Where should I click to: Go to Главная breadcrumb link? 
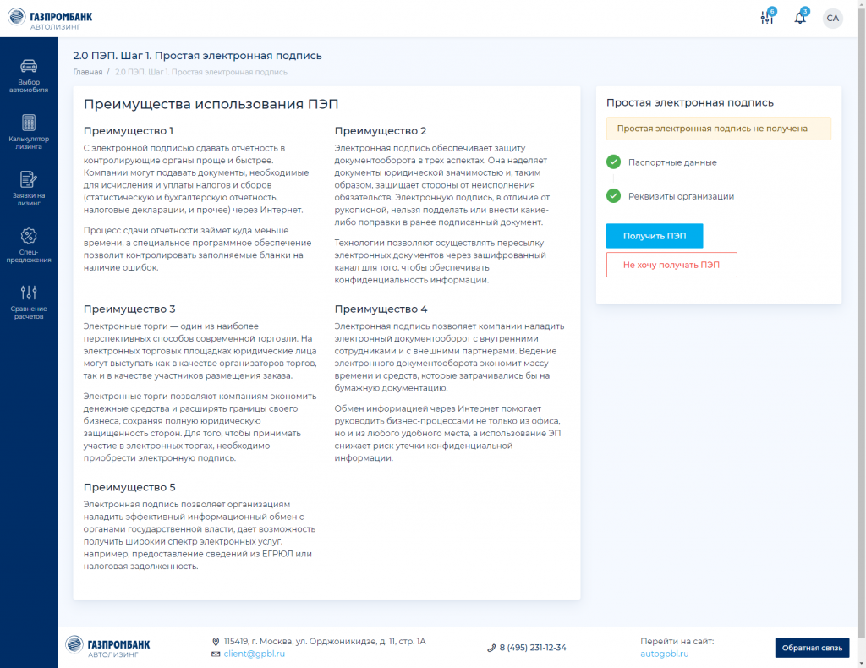click(88, 73)
